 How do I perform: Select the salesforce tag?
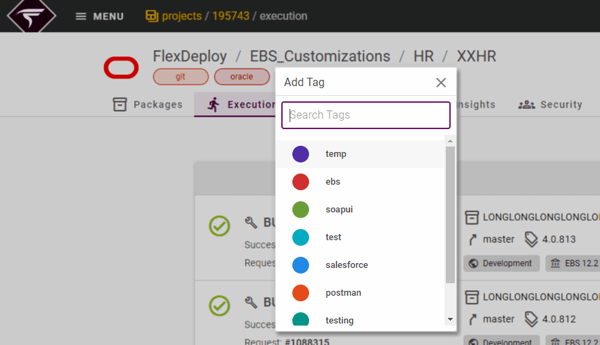tap(360, 265)
